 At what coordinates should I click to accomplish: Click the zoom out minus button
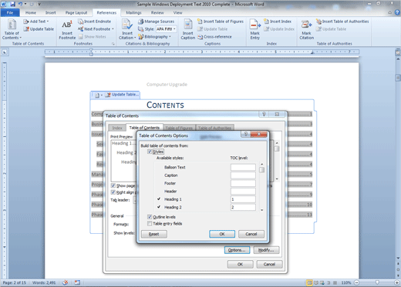[x=356, y=282]
